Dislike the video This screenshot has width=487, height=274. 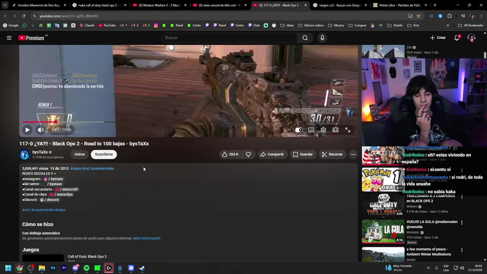pos(248,154)
